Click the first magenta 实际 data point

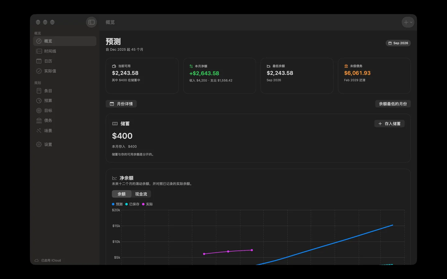tap(204, 254)
